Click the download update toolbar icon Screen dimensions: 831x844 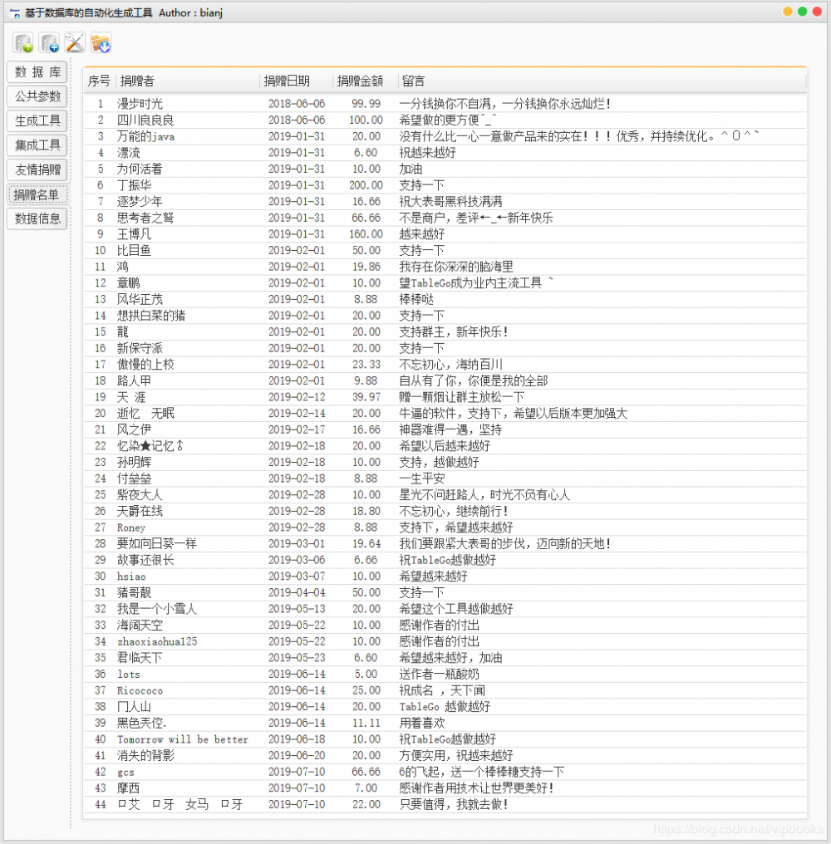click(x=101, y=42)
